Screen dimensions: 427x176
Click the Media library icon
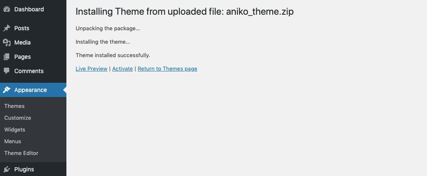[x=6, y=42]
